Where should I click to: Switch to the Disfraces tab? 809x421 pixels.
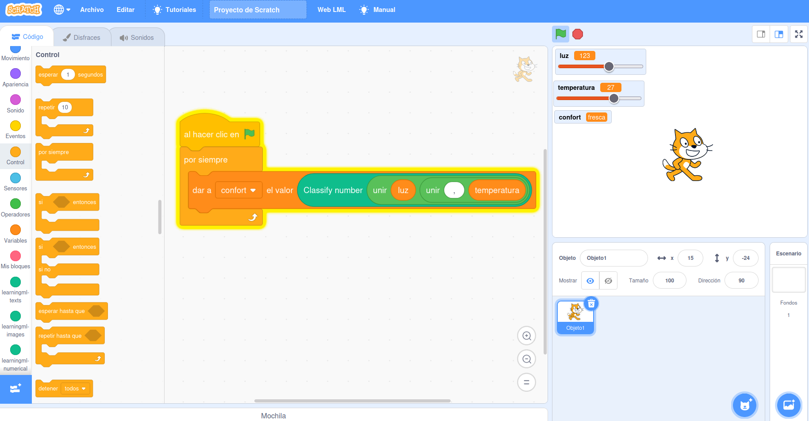82,38
